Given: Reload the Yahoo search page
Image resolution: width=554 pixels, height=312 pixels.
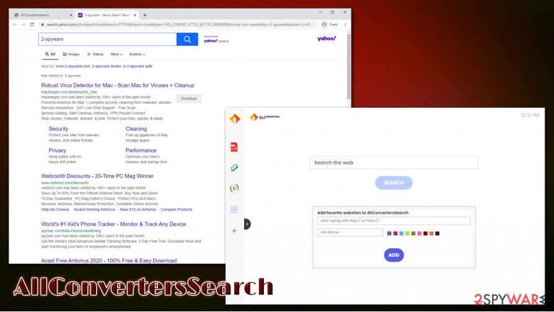Looking at the screenshot, I should 32,24.
